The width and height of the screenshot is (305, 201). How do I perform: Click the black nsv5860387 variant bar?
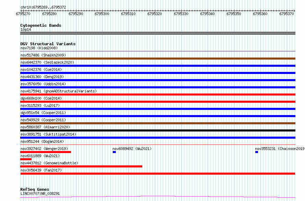(158, 130)
